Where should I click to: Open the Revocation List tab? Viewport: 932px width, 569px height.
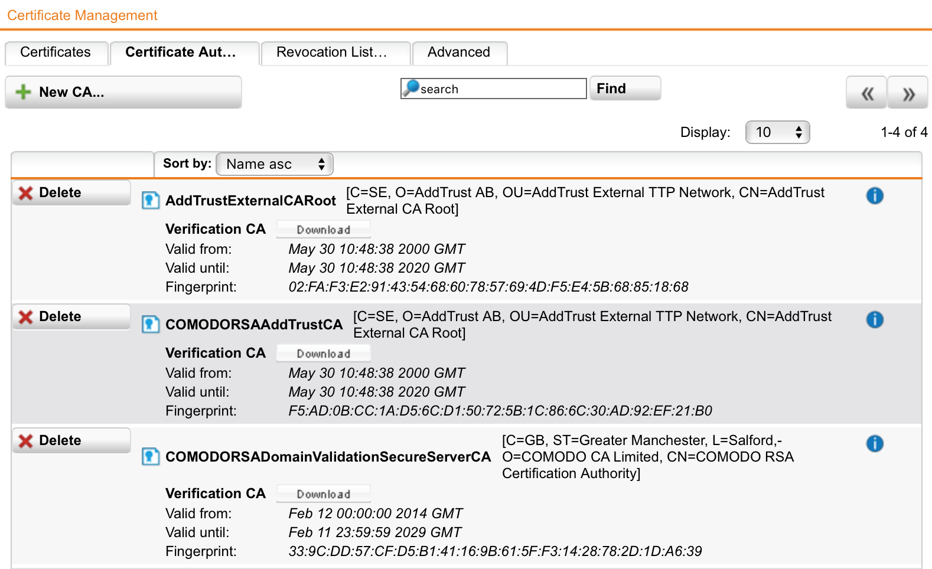tap(335, 53)
